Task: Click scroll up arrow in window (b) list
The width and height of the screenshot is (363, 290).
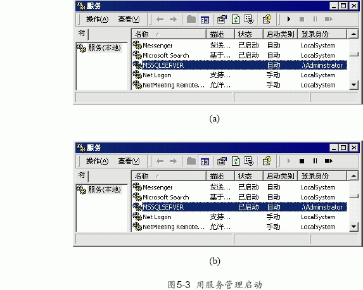Action: (x=353, y=176)
